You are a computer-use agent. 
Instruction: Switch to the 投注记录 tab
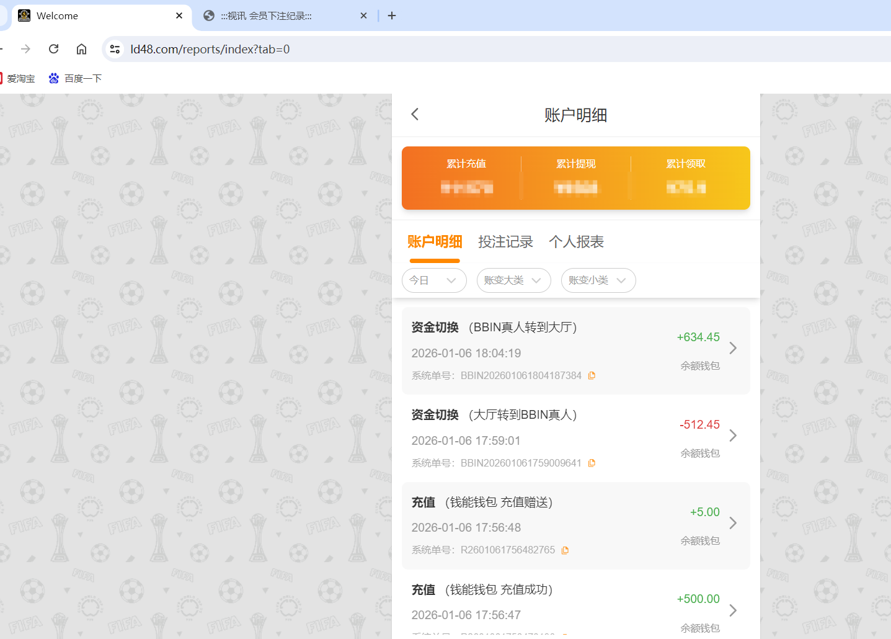[505, 242]
